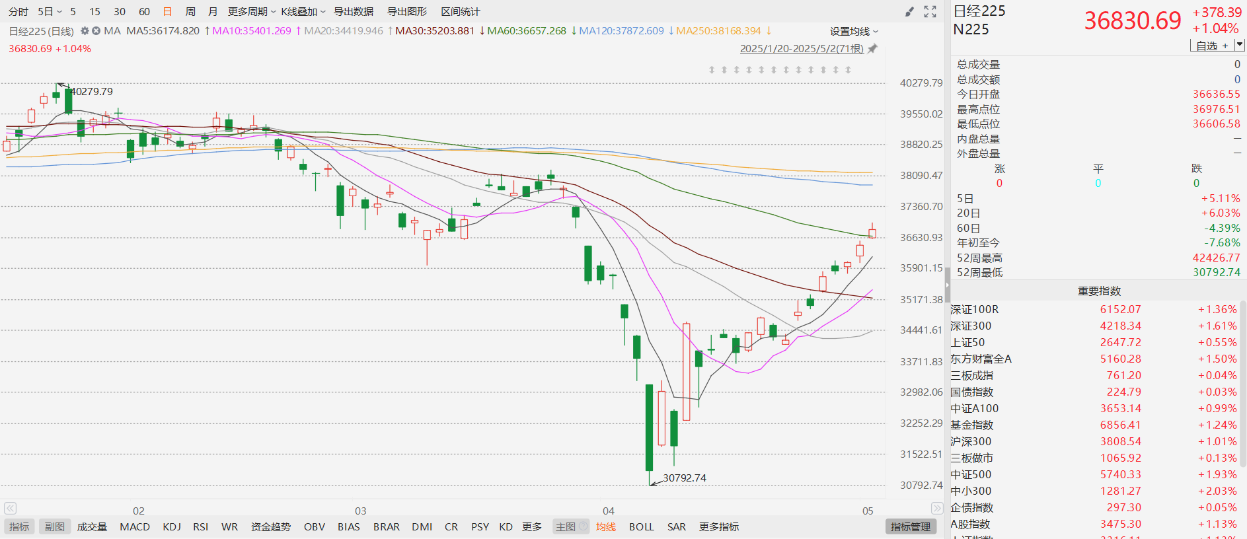1247x539 pixels.
Task: Select 日 daily candlestick period
Action: tap(167, 12)
